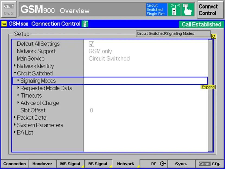Click the 'Setup' group heading
This screenshot has width=225, height=169.
22,34
